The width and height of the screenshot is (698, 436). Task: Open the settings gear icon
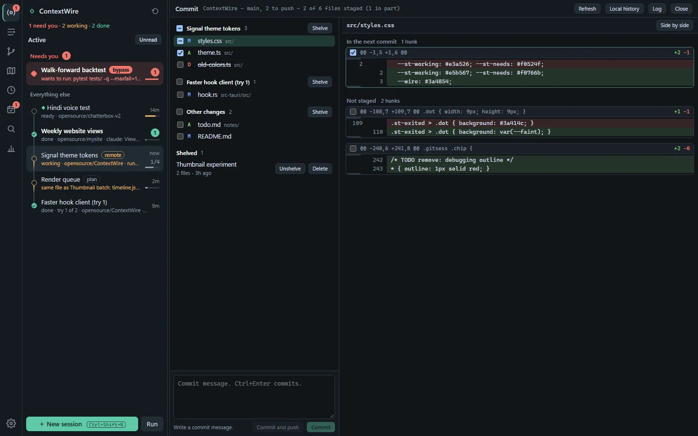[11, 423]
